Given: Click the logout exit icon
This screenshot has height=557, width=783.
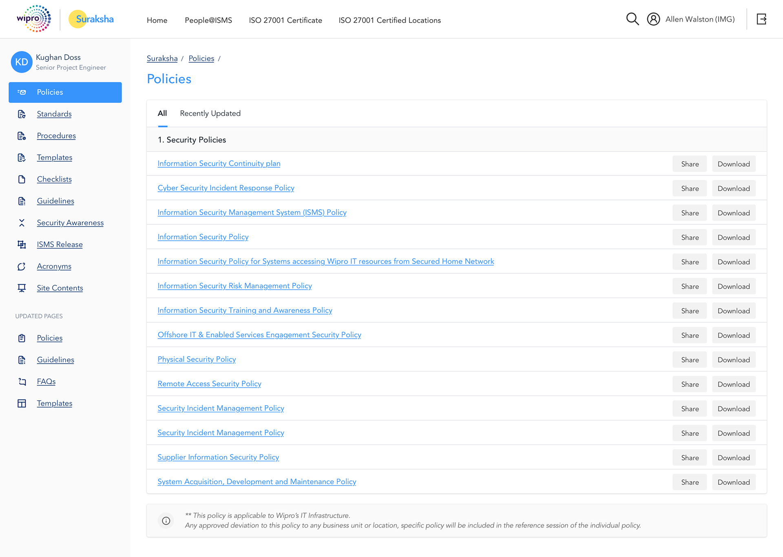Looking at the screenshot, I should (761, 19).
